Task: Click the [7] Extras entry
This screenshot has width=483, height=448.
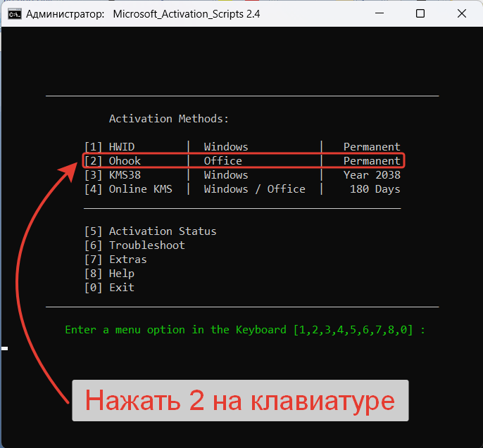Action: pos(115,260)
